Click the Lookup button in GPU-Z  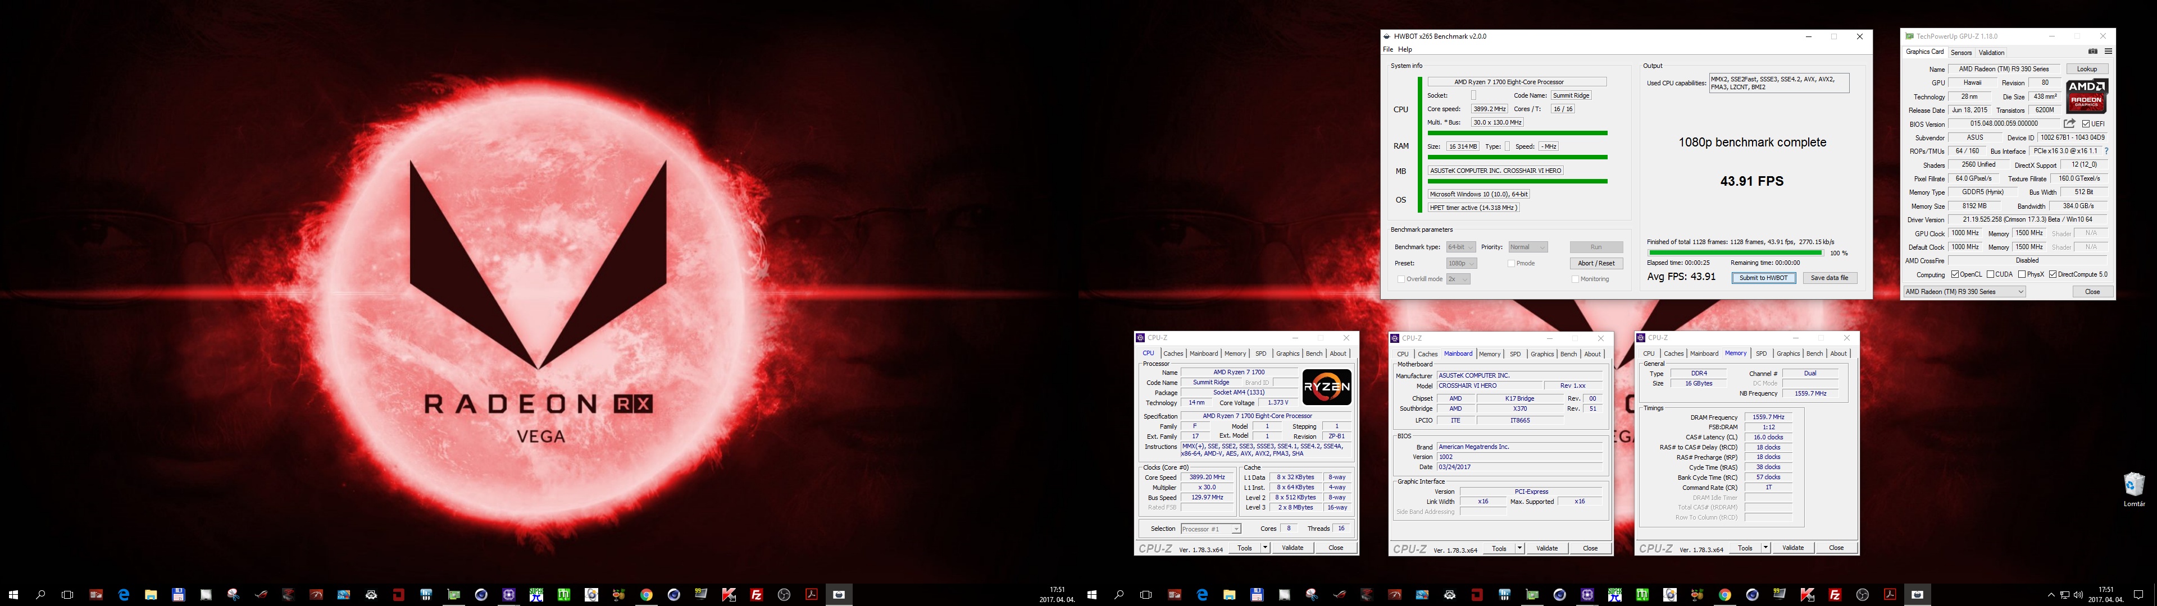[x=2087, y=68]
